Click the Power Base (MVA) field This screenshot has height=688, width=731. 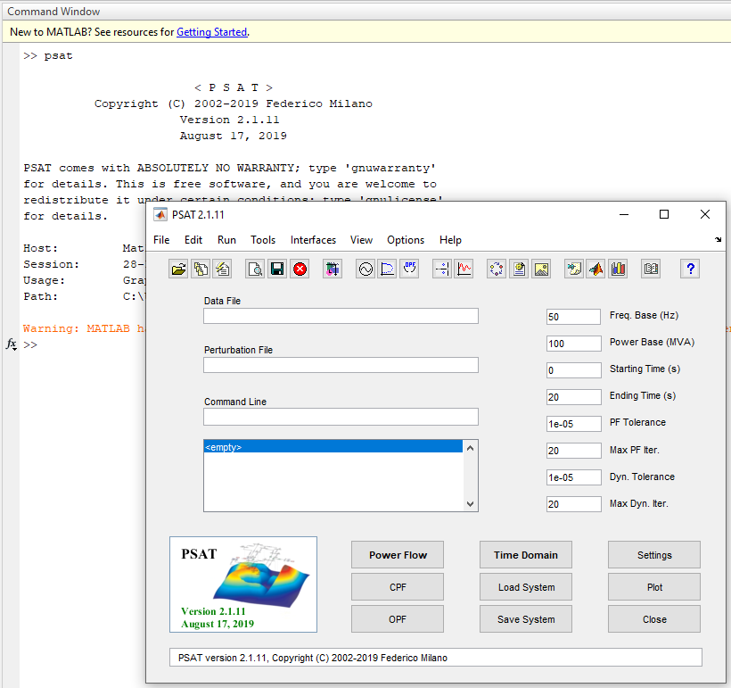point(573,344)
